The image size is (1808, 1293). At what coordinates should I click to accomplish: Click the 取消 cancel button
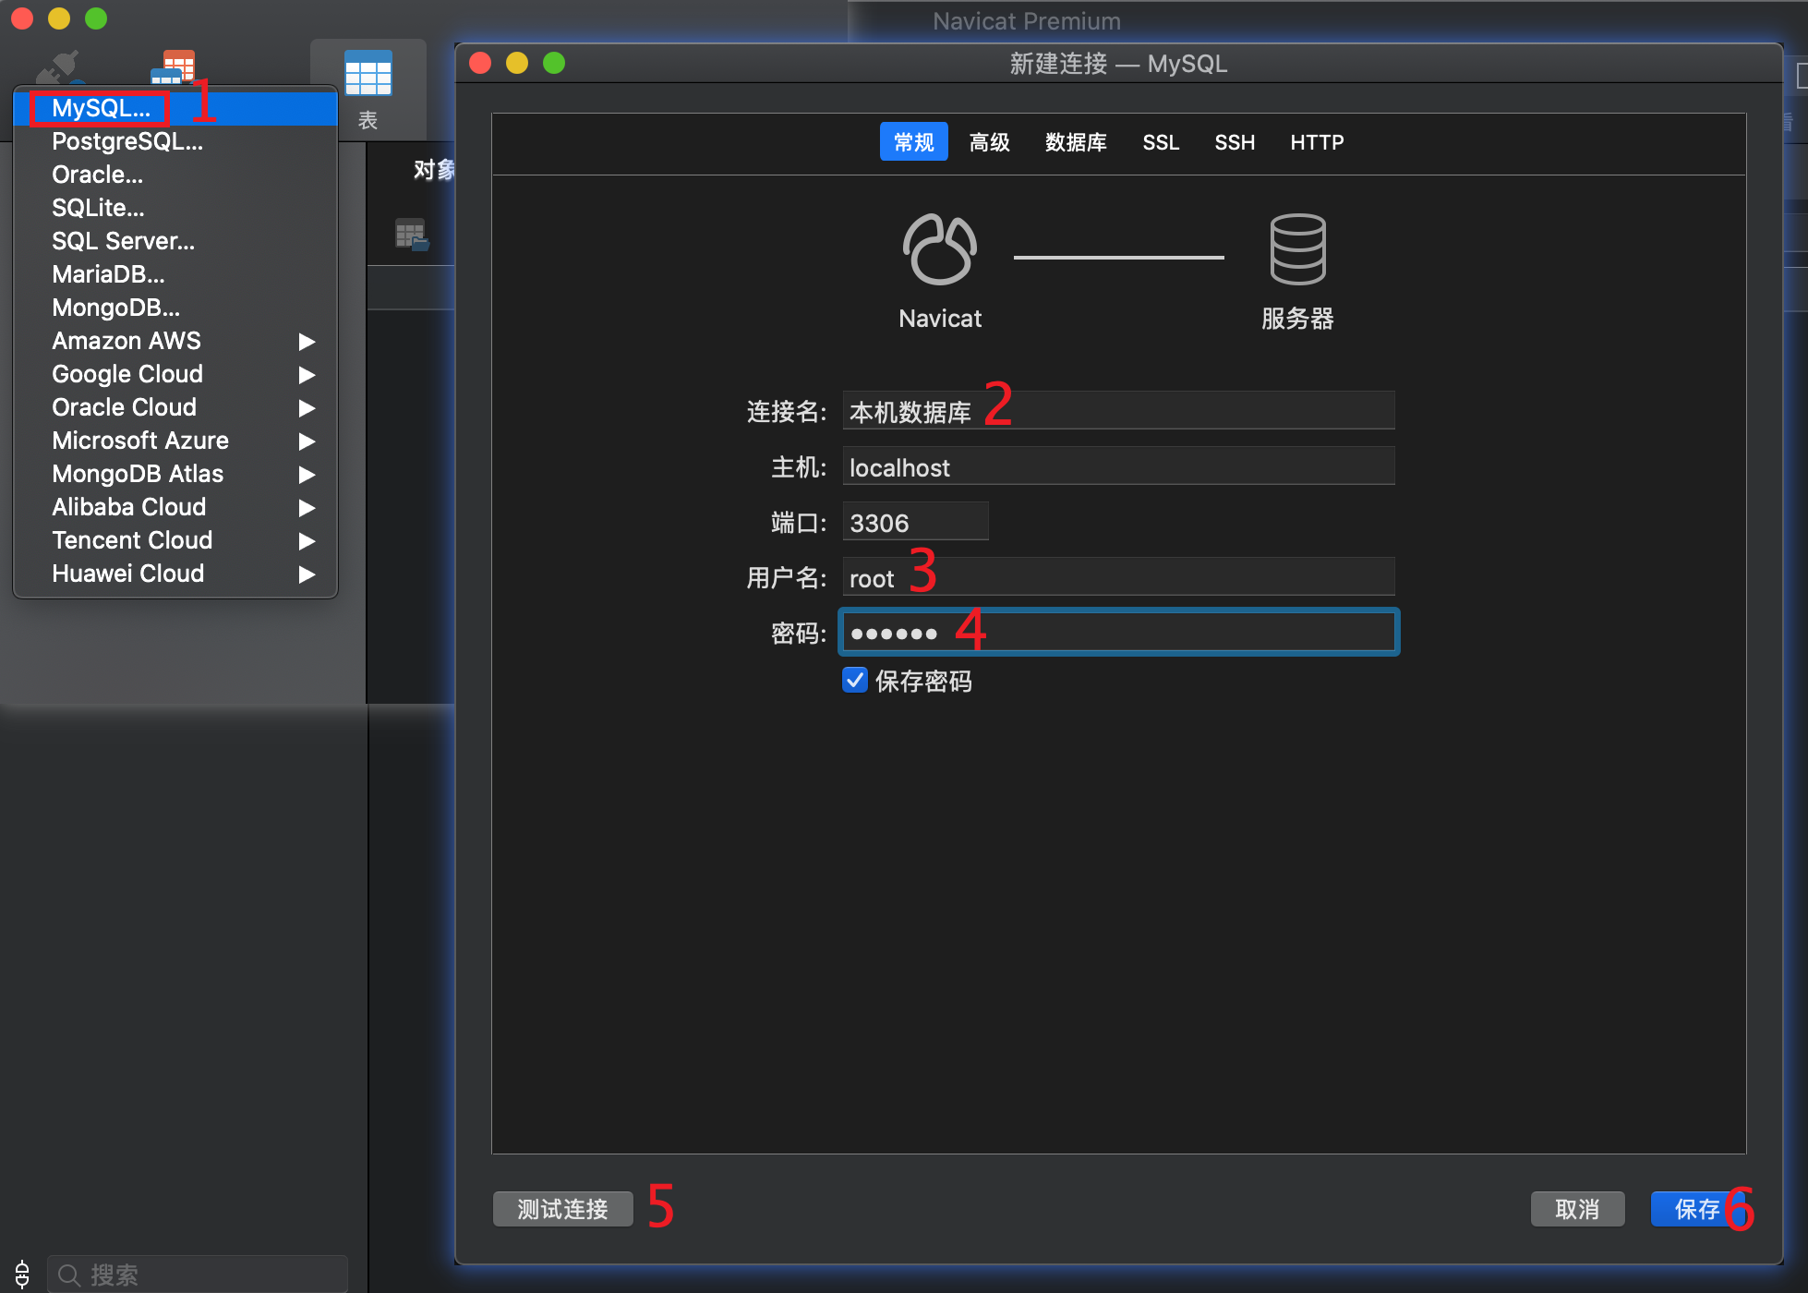(1576, 1209)
